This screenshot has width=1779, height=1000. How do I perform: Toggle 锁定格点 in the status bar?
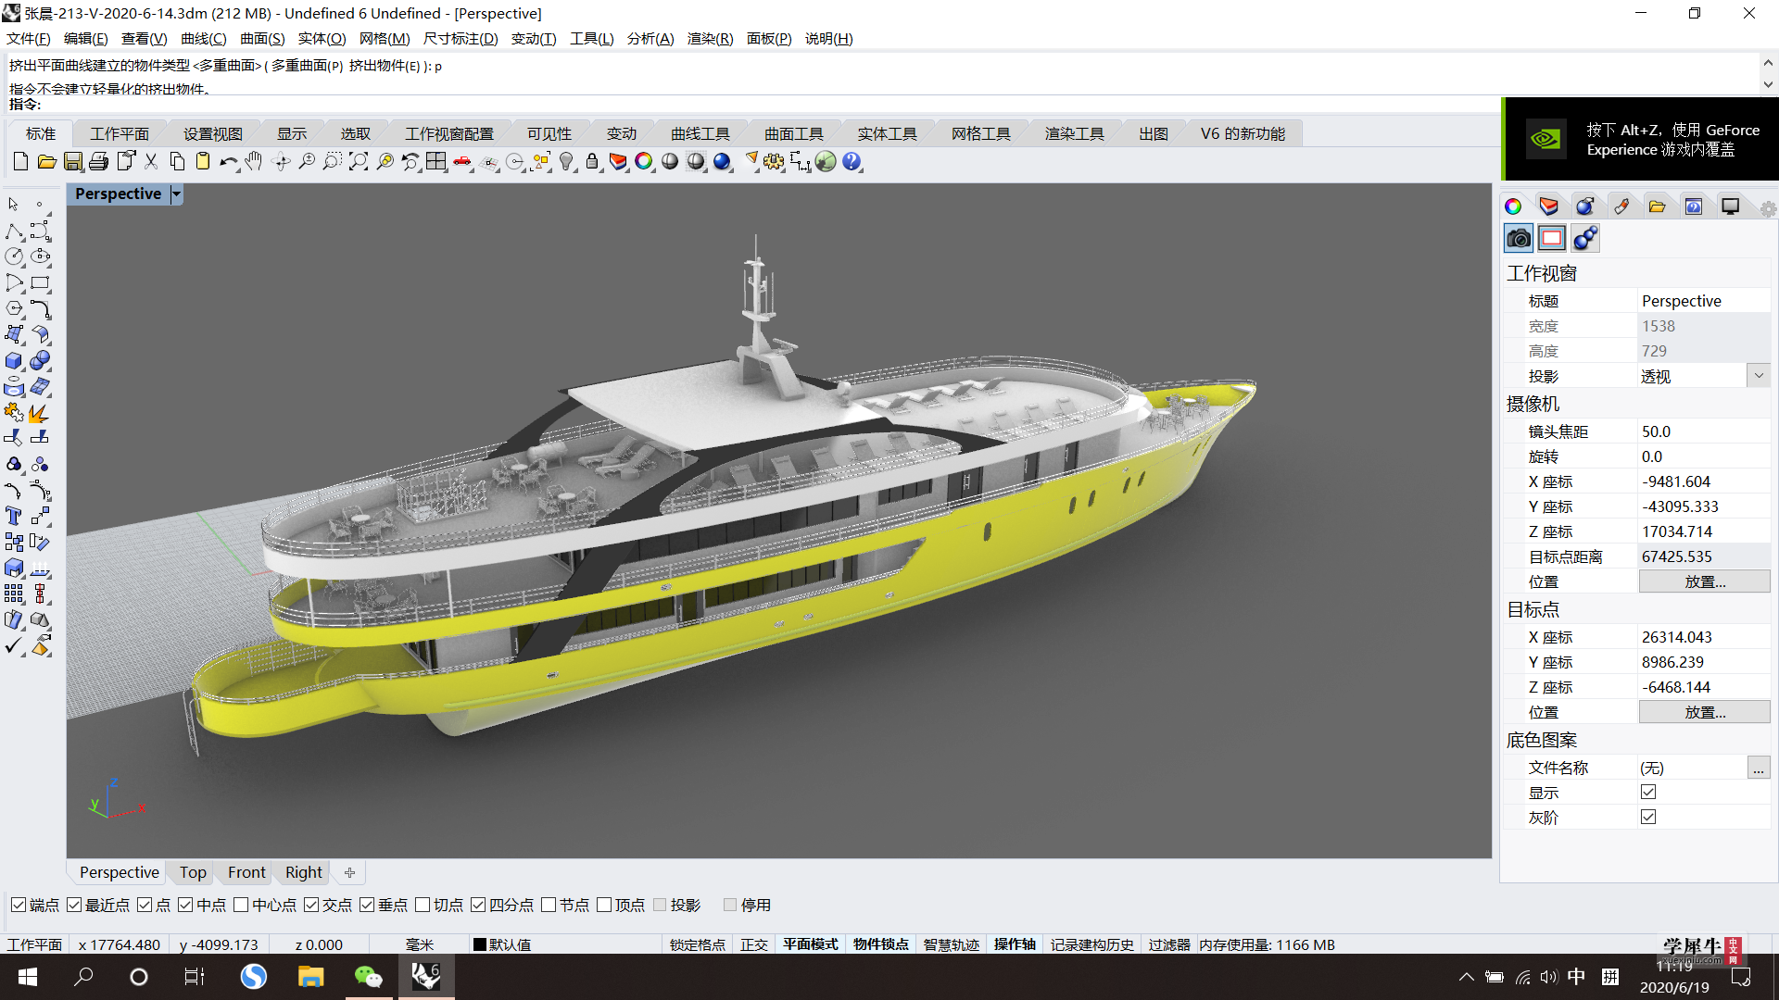698,944
